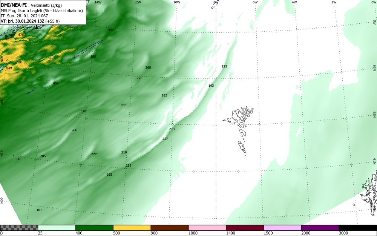This screenshot has width=377, height=236.
Task: Click the 12W longitude label
Action: coord(137,2)
